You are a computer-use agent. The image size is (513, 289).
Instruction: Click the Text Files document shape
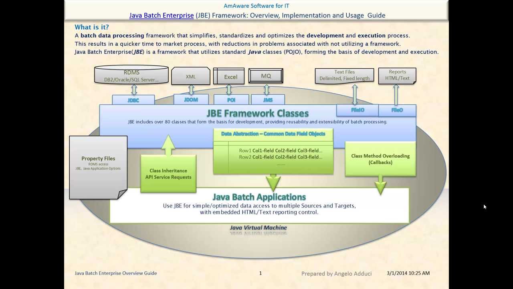coord(345,75)
